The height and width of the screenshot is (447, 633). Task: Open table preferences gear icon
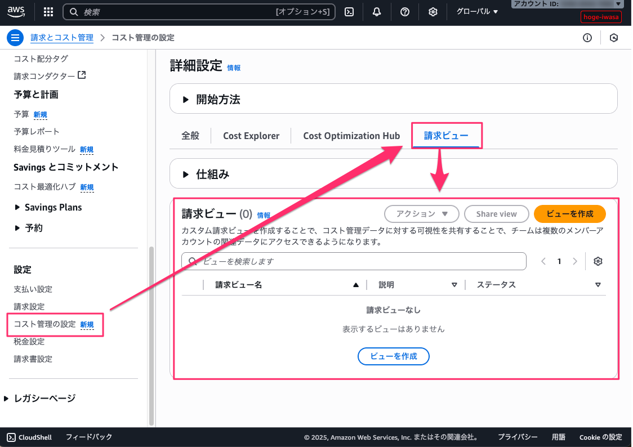point(598,261)
